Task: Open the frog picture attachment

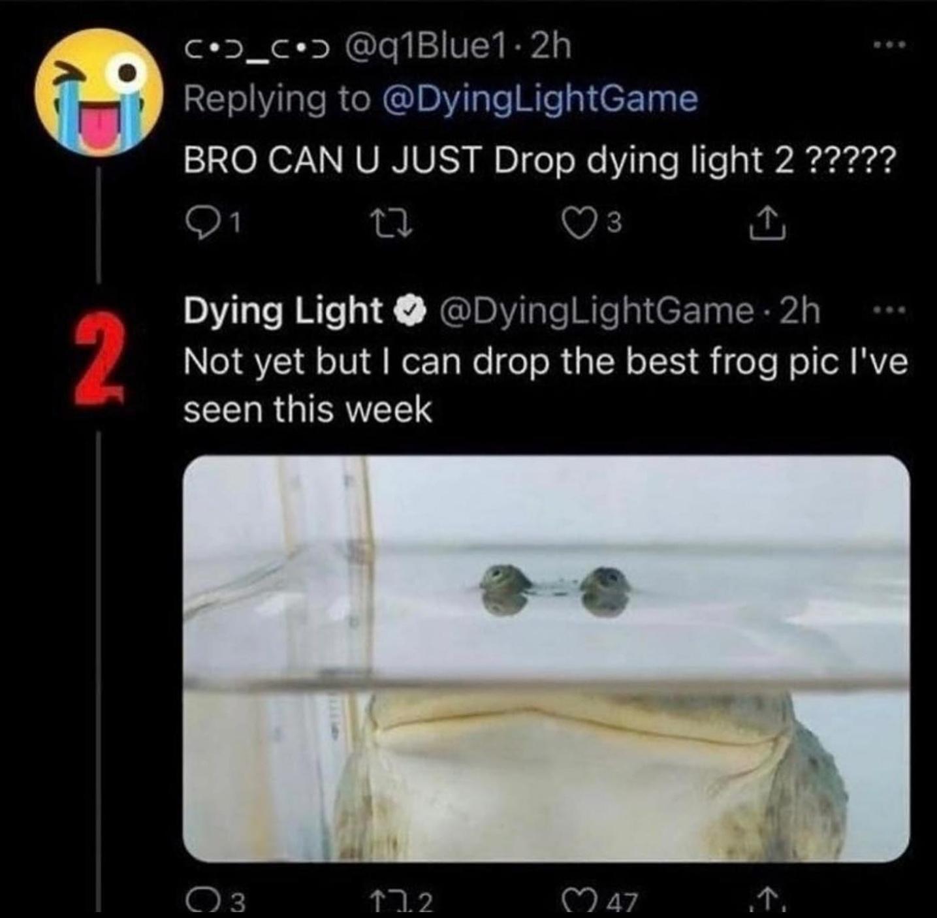Action: pos(546,658)
